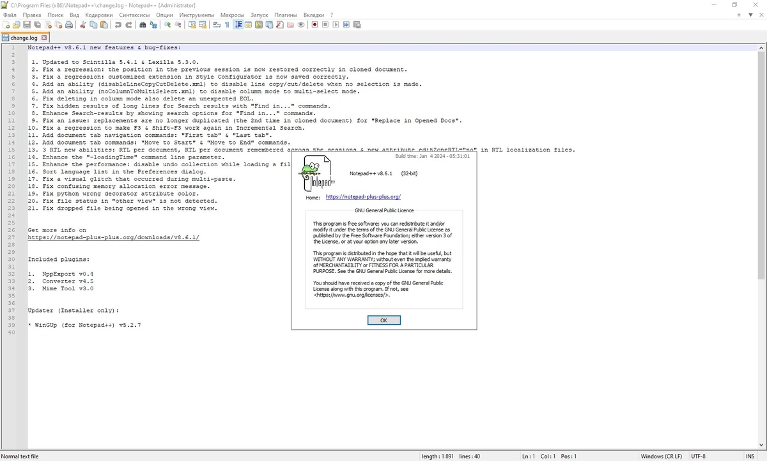Viewport: 767px width, 461px height.
Task: Open the Кодировки menu
Action: click(98, 14)
